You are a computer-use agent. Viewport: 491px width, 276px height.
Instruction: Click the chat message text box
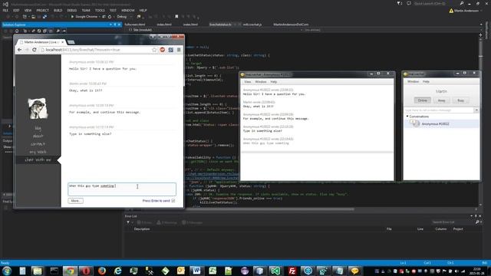point(122,189)
